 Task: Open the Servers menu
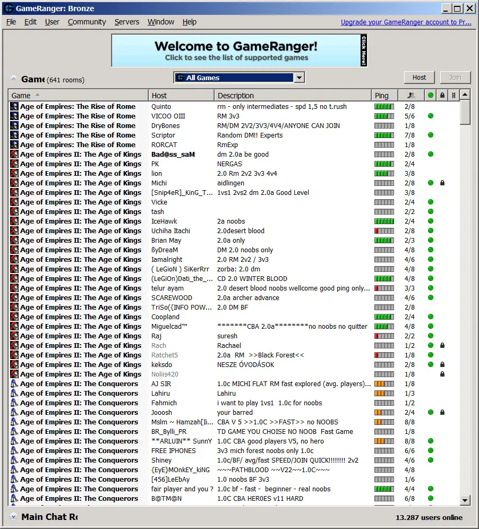click(x=127, y=22)
